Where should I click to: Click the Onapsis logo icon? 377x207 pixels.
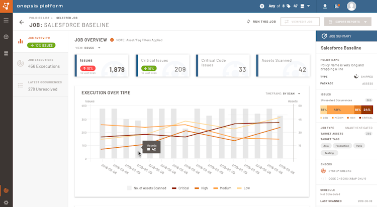[x=6, y=6]
